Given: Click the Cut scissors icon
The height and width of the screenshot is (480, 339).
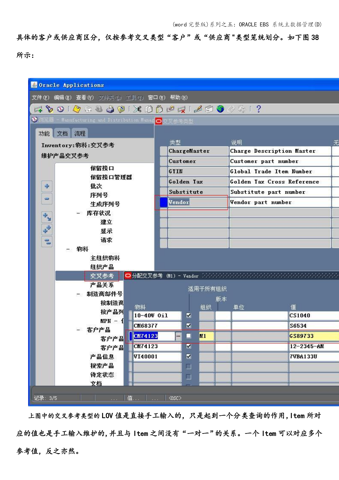Looking at the screenshot, I should pos(137,109).
